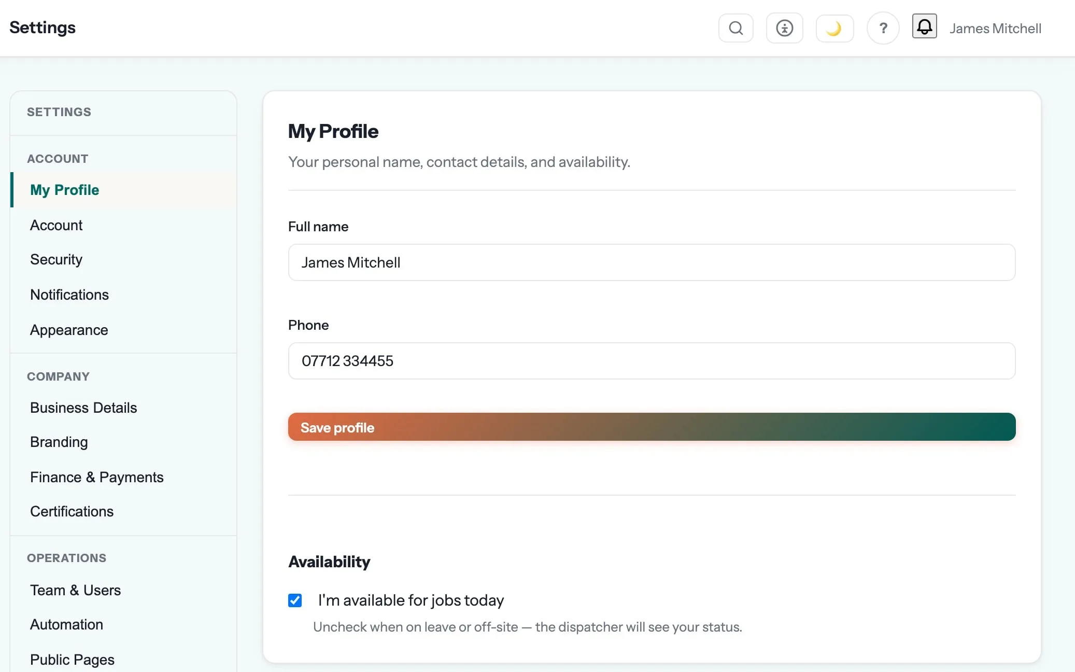Open Finance & Payments settings

(123, 477)
